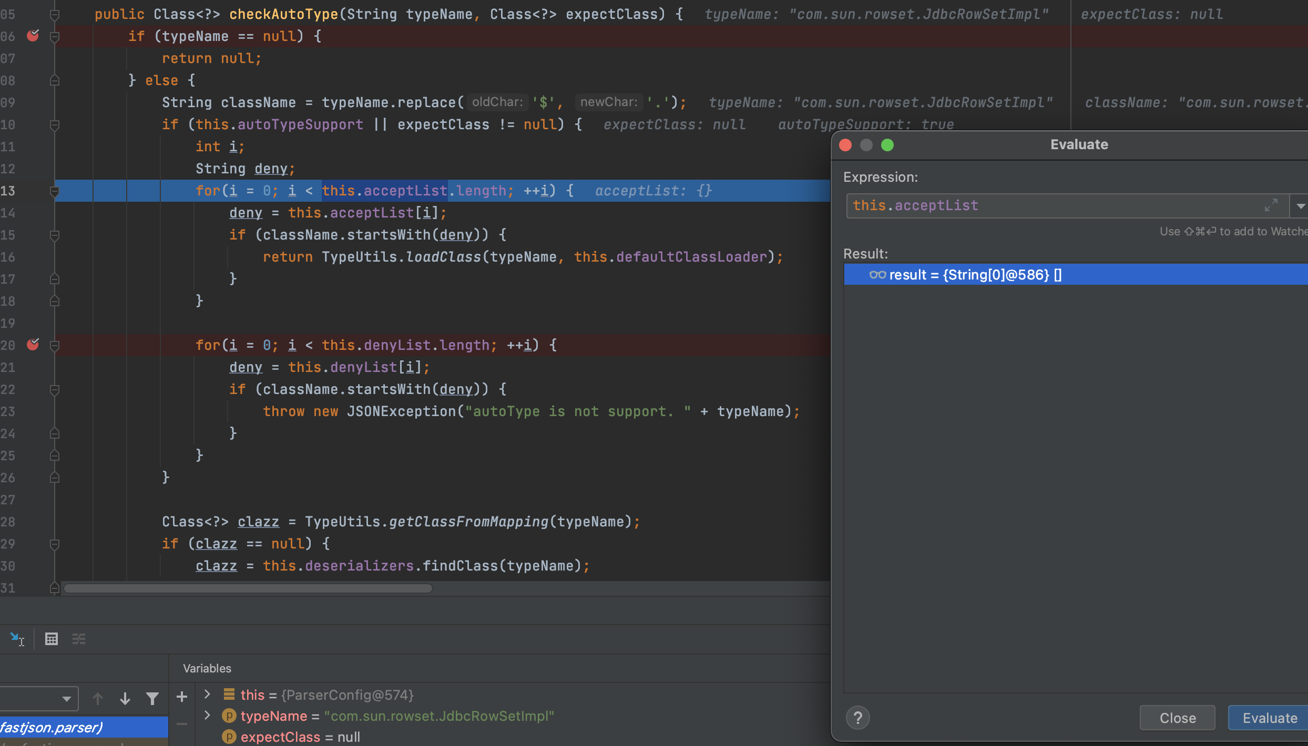Collapse the fold marker on line 10
Screen dimensions: 1308x746
click(x=54, y=125)
